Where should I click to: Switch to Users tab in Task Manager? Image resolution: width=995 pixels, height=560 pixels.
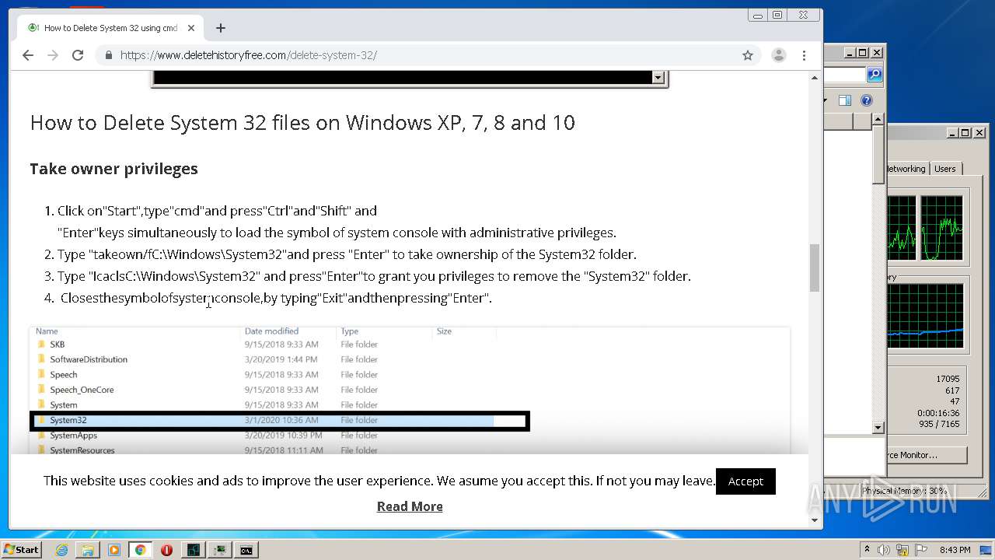(x=945, y=169)
